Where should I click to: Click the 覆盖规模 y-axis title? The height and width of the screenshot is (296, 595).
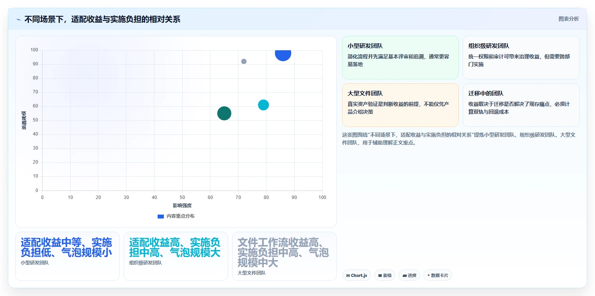click(x=24, y=120)
